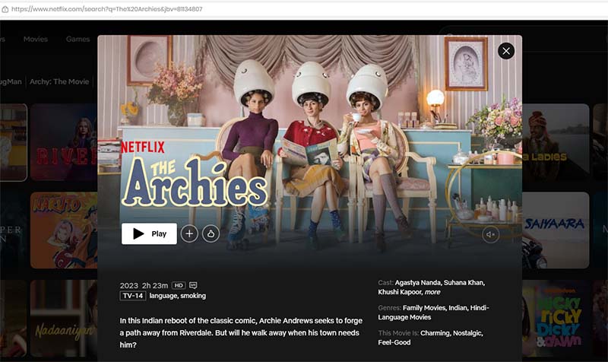Add The Archies to My List

pyautogui.click(x=189, y=233)
